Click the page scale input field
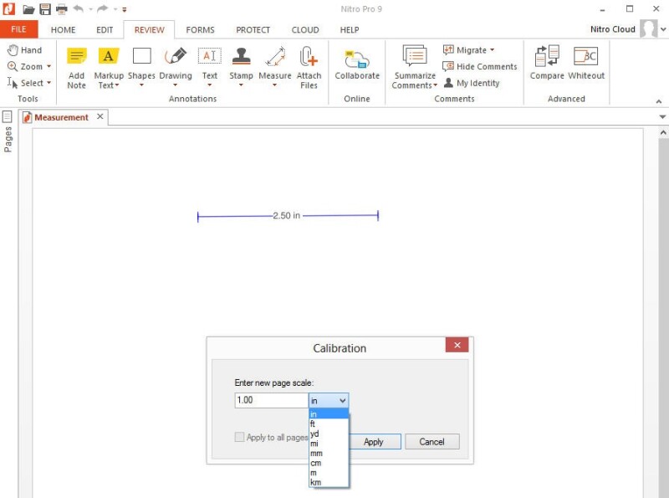This screenshot has width=669, height=498. (x=271, y=401)
